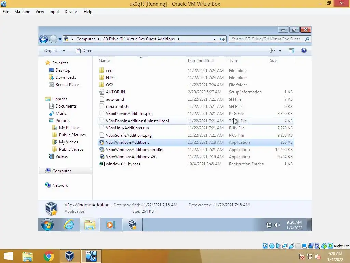Expand the Computer breadcrumb arrow
The image size is (350, 263).
(x=98, y=39)
